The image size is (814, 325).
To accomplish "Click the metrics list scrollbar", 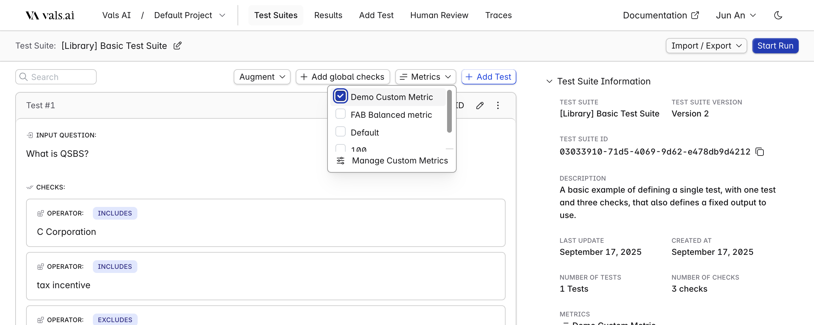I will tap(449, 111).
